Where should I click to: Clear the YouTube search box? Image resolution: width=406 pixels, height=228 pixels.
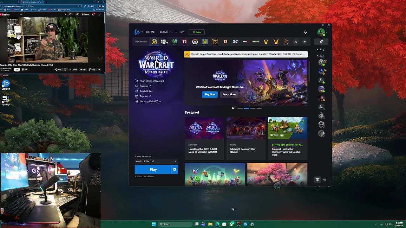pyautogui.click(x=66, y=14)
